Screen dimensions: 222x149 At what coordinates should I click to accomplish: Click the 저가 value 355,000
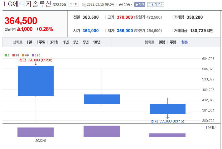125,31
